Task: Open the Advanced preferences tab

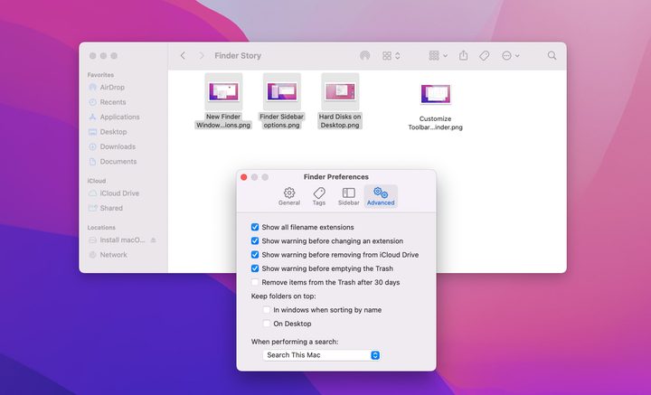Action: tap(381, 196)
